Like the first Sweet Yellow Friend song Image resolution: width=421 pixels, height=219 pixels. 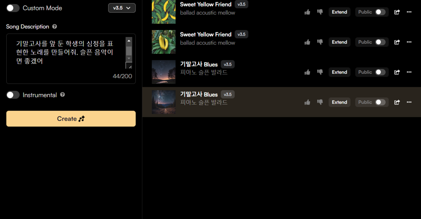pos(307,12)
